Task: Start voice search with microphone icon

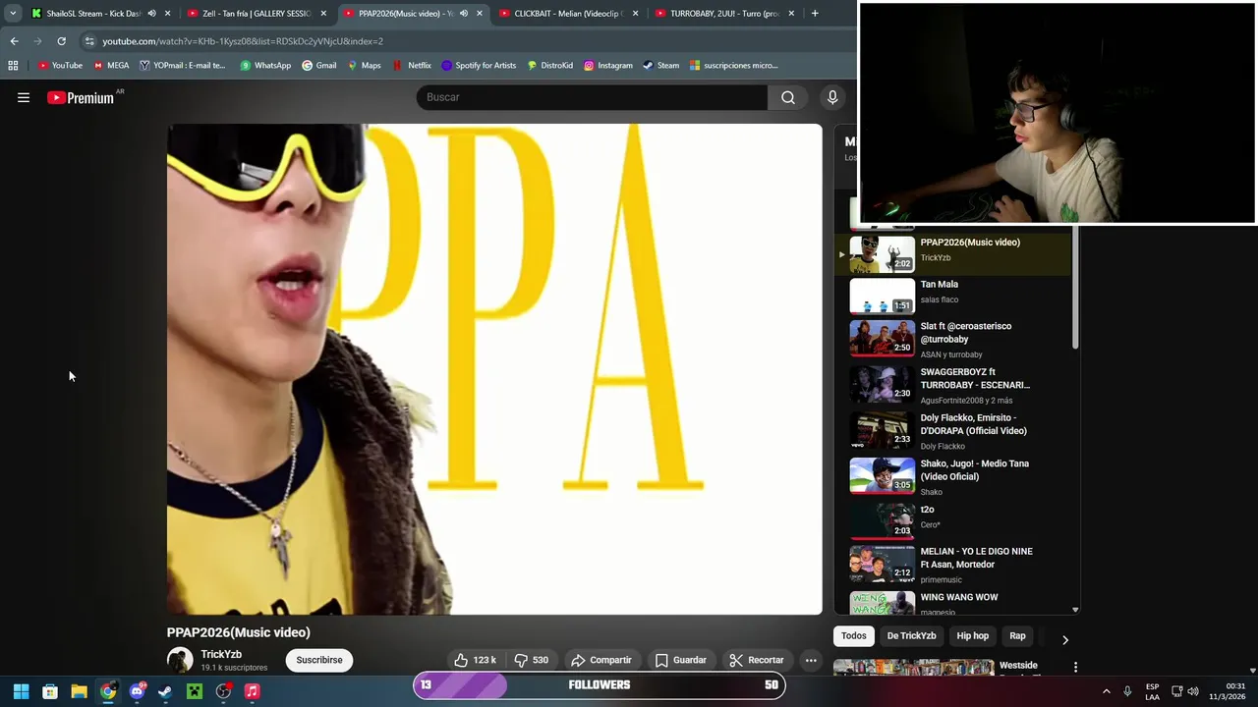Action: pos(832,97)
